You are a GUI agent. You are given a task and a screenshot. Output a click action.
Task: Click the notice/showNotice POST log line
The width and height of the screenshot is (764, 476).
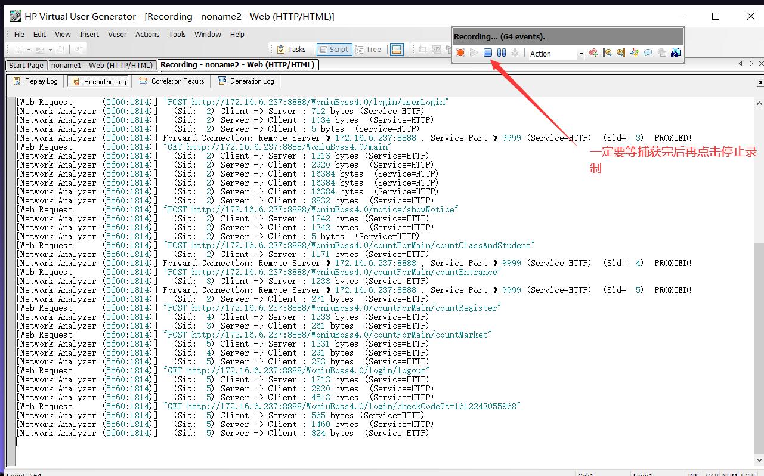(237, 209)
